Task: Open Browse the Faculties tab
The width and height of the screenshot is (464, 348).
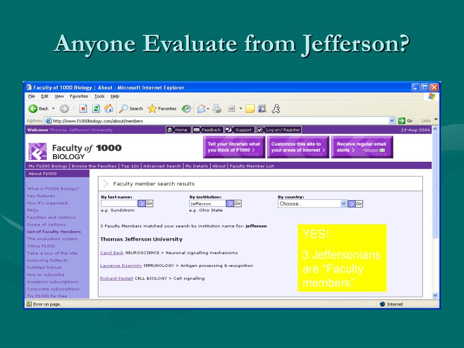Action: [94, 166]
